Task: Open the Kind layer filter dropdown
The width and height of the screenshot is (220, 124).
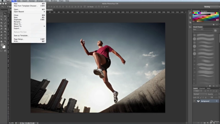Action: pyautogui.click(x=198, y=91)
